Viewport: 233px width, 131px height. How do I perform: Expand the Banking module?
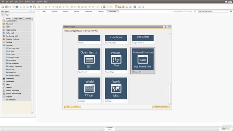coord(9,42)
